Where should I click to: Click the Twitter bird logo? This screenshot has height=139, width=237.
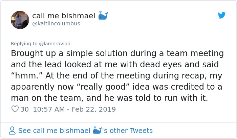pyautogui.click(x=221, y=15)
